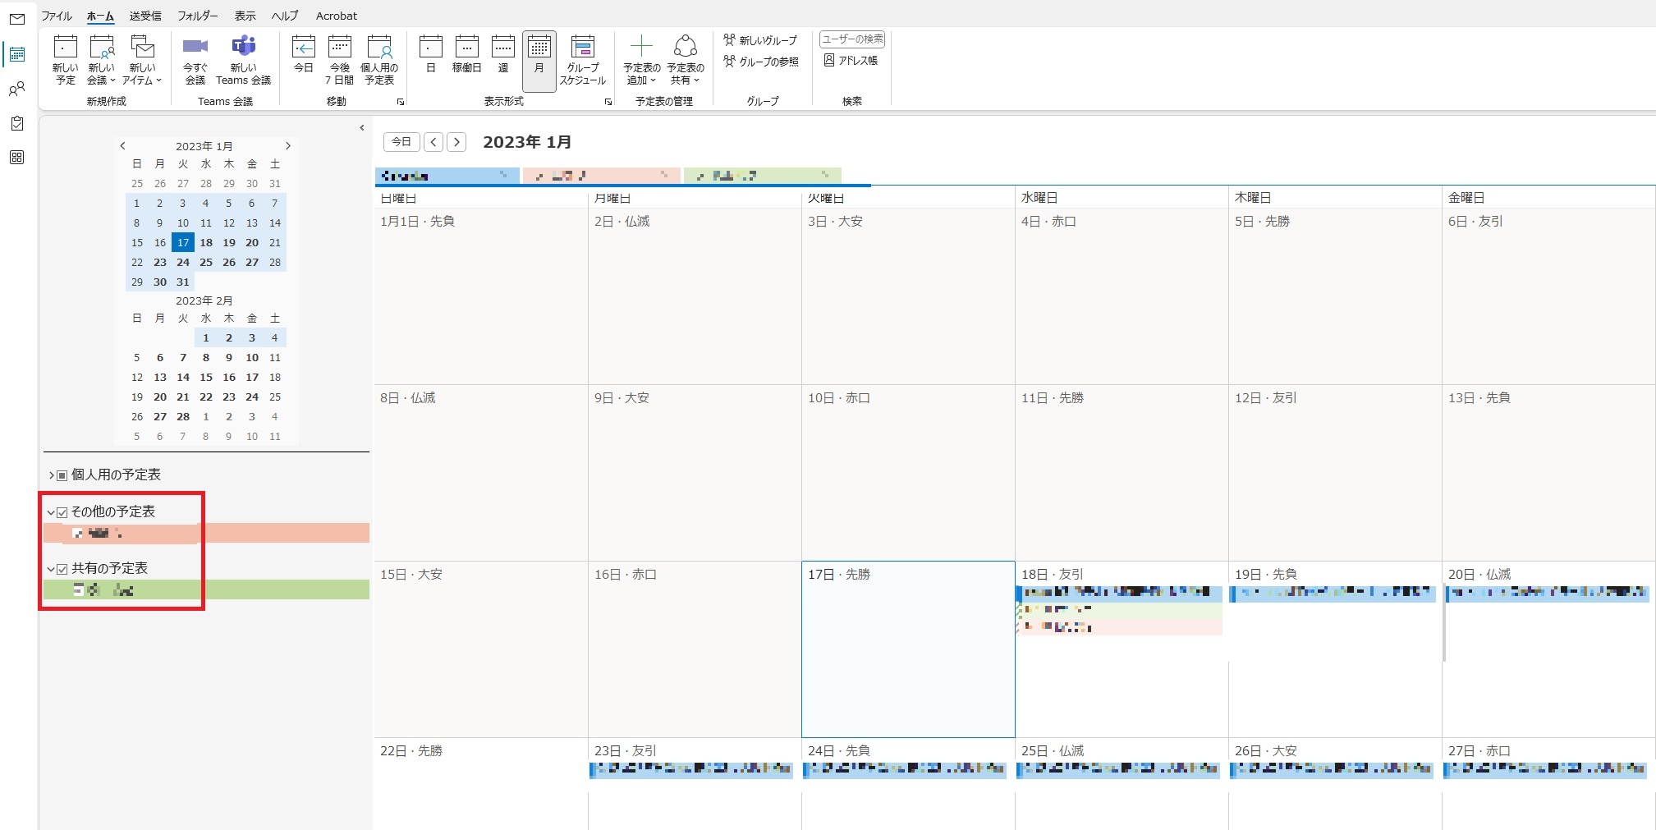
Task: Open 新しいアイテム dropdown
Action: coord(142,60)
